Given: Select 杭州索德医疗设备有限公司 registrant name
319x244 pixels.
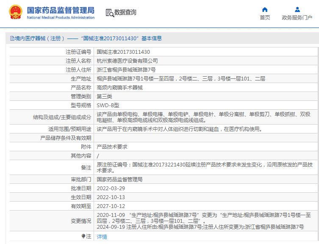Looking at the screenshot, I should click(x=128, y=61).
